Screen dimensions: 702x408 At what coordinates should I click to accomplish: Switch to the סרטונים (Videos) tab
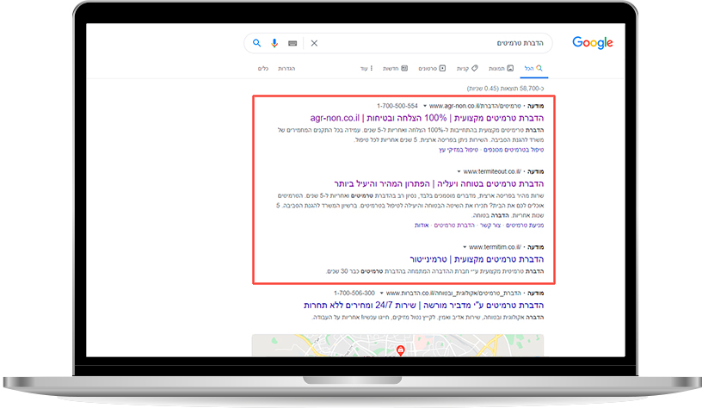click(432, 69)
